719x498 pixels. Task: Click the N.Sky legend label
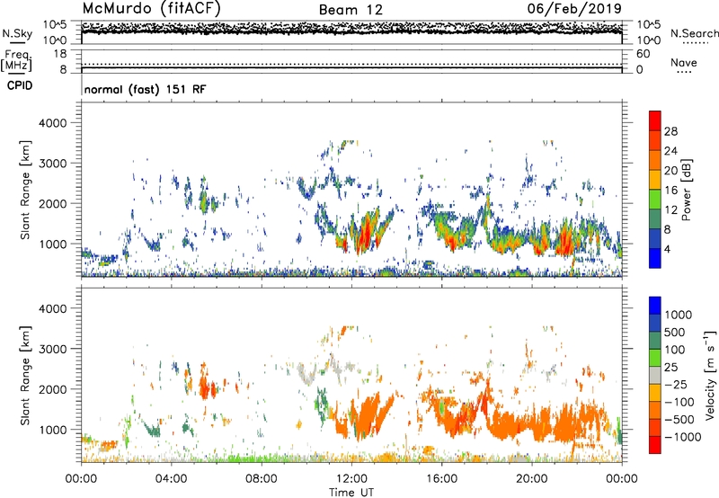pyautogui.click(x=17, y=33)
